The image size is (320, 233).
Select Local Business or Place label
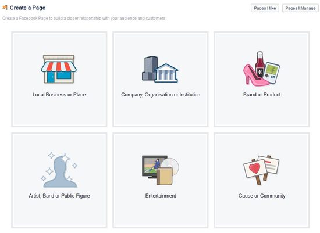[59, 95]
